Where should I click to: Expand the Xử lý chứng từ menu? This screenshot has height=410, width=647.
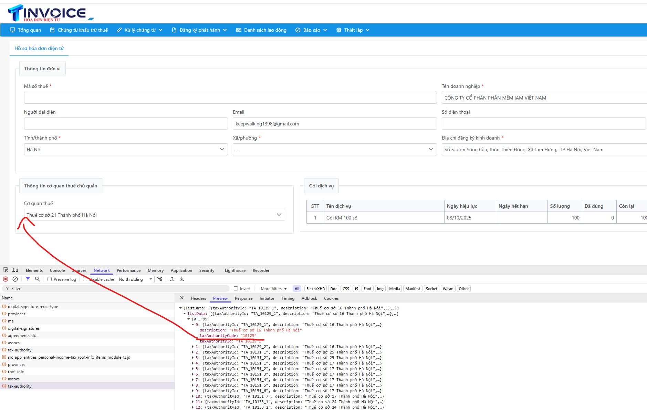pos(139,30)
